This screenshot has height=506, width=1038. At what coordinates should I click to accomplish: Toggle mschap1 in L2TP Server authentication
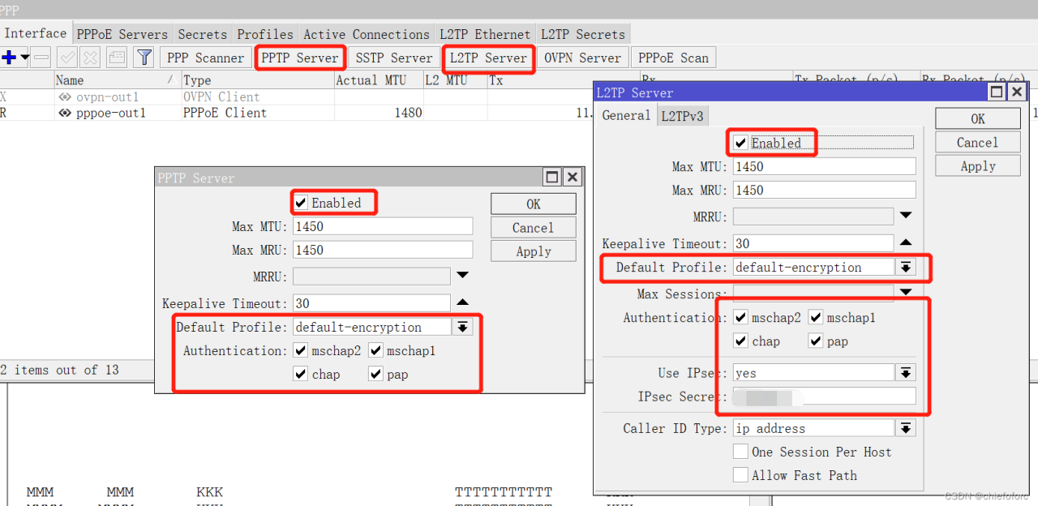[816, 318]
